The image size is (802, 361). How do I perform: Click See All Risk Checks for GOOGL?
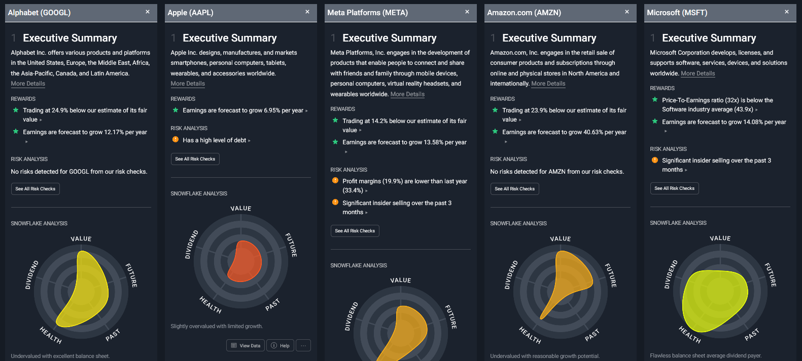36,189
